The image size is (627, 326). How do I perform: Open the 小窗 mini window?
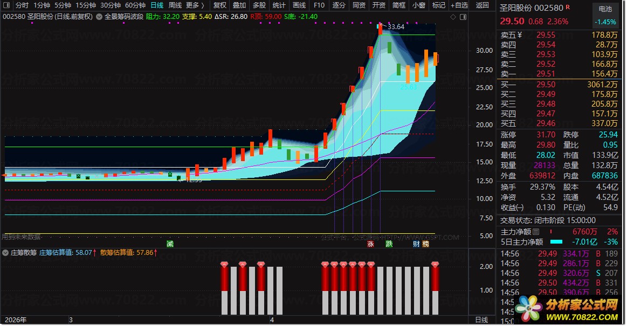tap(419, 5)
